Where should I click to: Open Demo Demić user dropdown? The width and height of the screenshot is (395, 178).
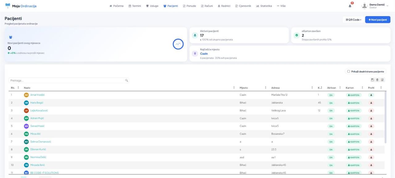pos(375,6)
